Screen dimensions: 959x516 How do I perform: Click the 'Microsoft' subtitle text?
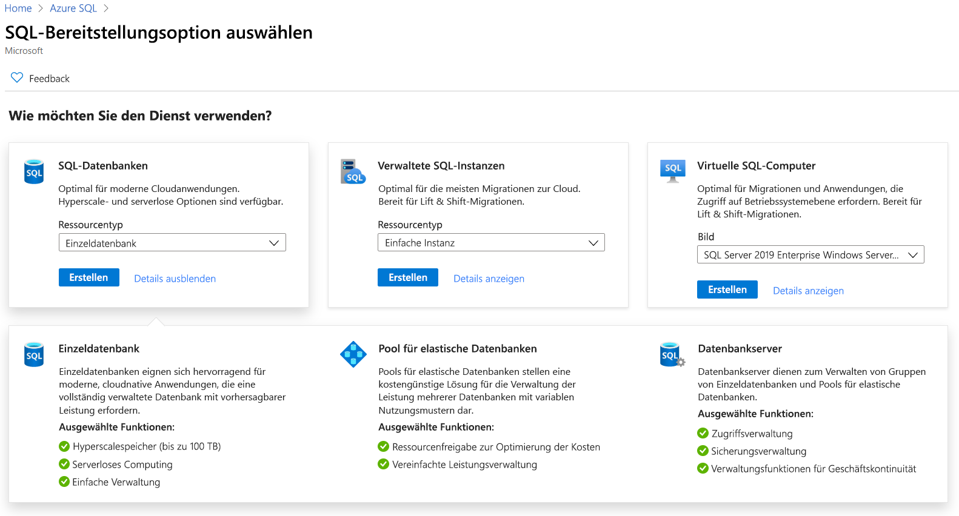(x=24, y=51)
